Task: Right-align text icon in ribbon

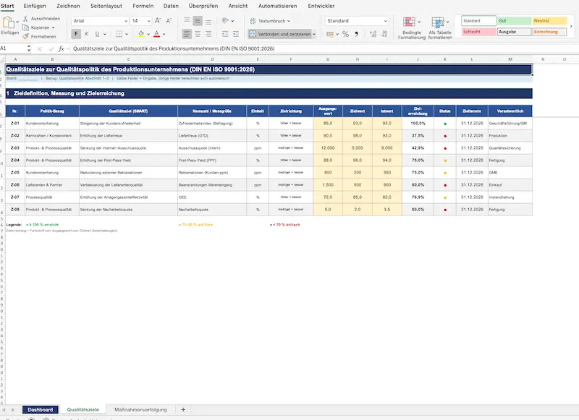Action: (x=208, y=34)
